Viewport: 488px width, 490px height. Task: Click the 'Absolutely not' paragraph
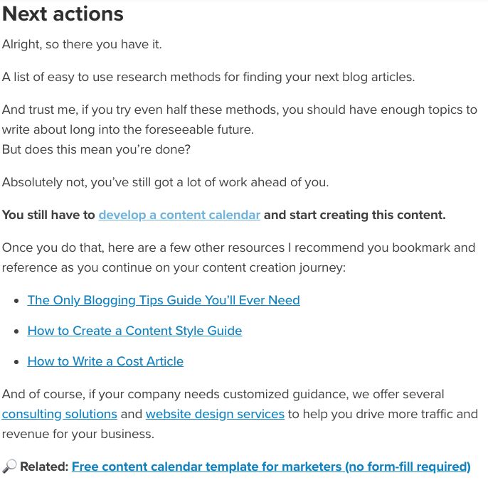(x=165, y=182)
